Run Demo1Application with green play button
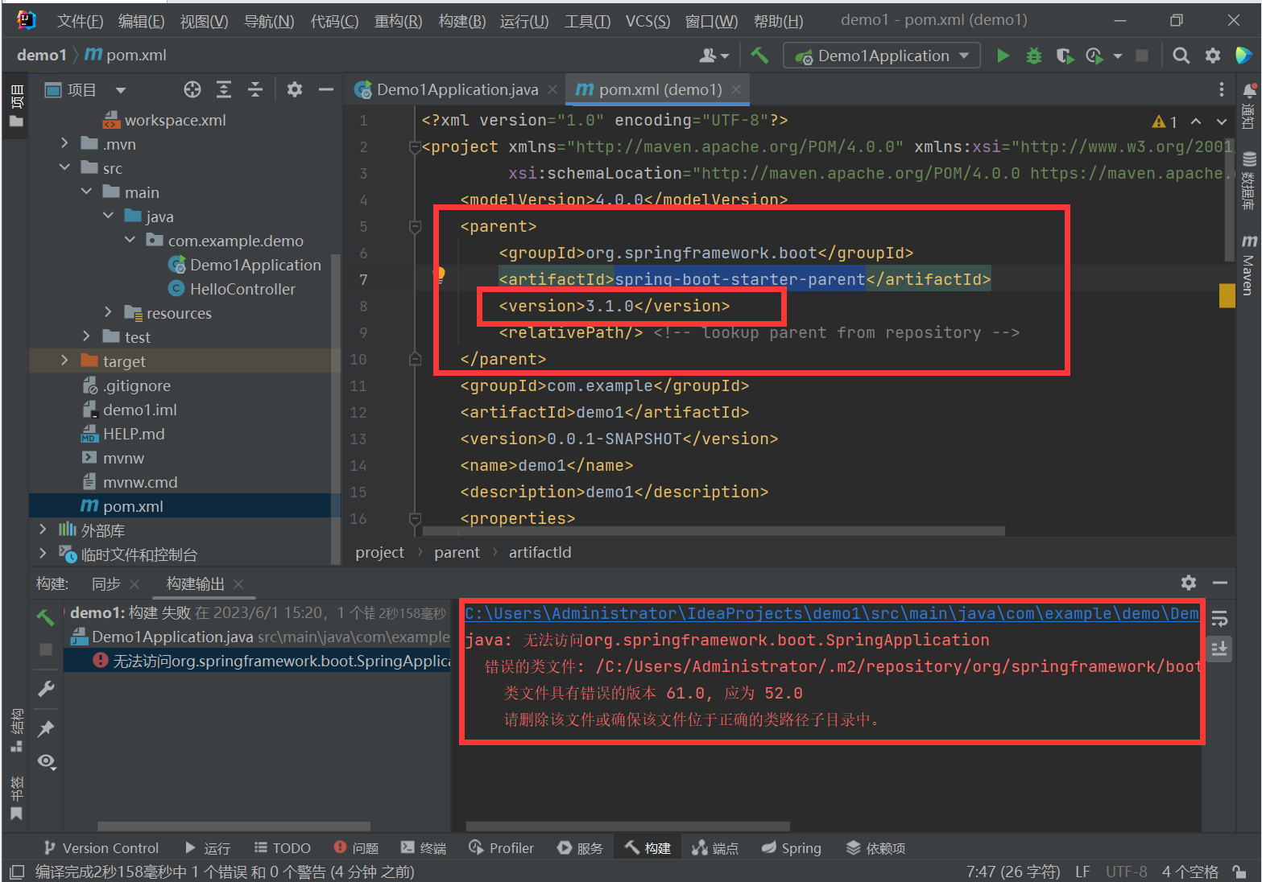1262x882 pixels. point(1003,56)
